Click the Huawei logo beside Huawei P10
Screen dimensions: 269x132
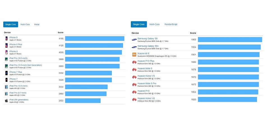pos(134,92)
